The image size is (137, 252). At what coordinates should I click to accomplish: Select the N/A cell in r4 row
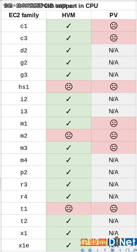click(x=114, y=196)
